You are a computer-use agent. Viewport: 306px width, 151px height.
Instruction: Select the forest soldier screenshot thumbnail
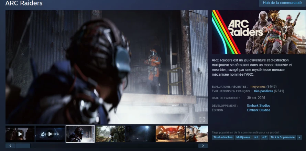coord(110,134)
